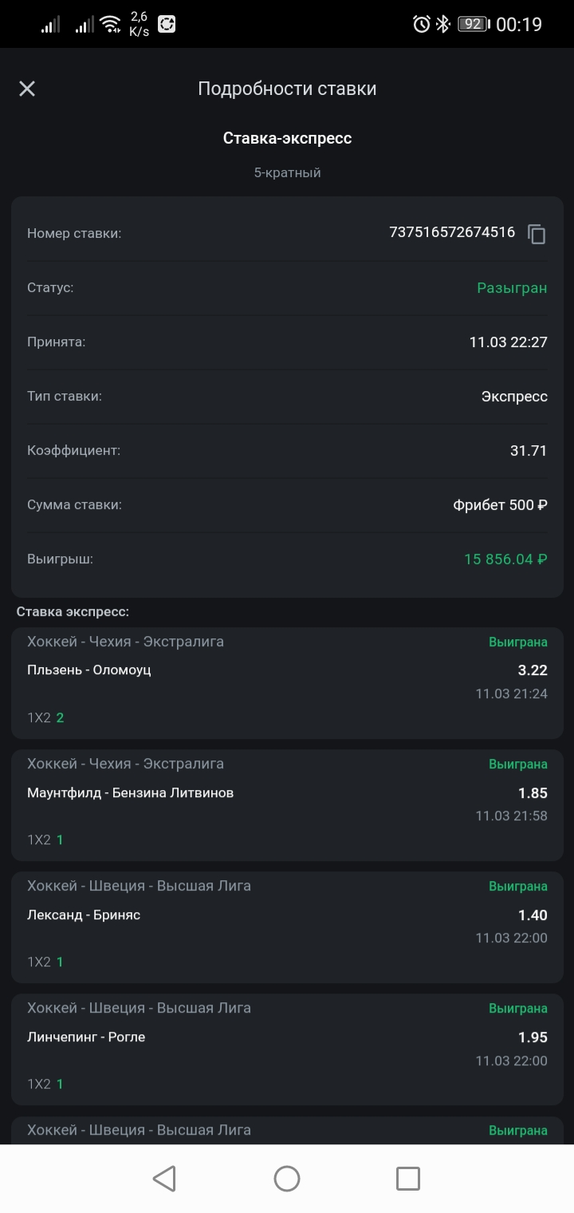Select the Лександ - Бриняс bet card
The image size is (574, 1213).
point(287,927)
